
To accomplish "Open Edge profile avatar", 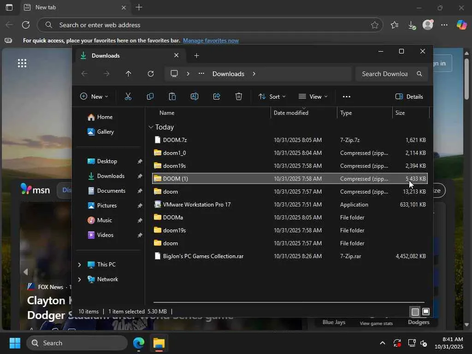I will (428, 25).
